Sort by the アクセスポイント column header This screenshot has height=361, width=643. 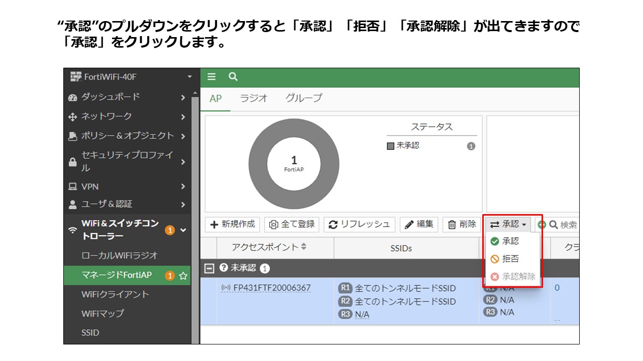[x=275, y=247]
